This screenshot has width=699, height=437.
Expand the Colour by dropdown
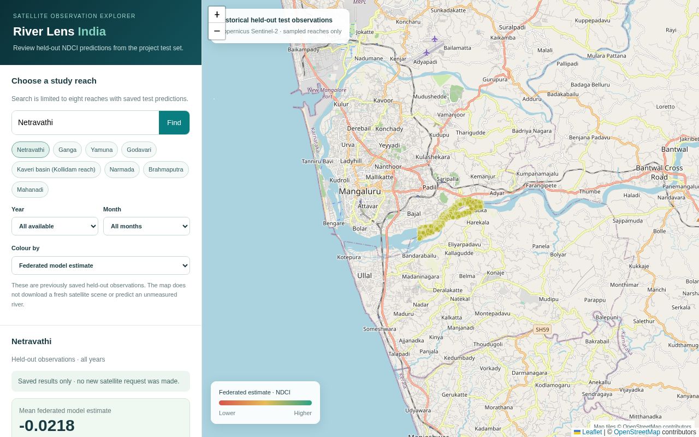pyautogui.click(x=100, y=265)
